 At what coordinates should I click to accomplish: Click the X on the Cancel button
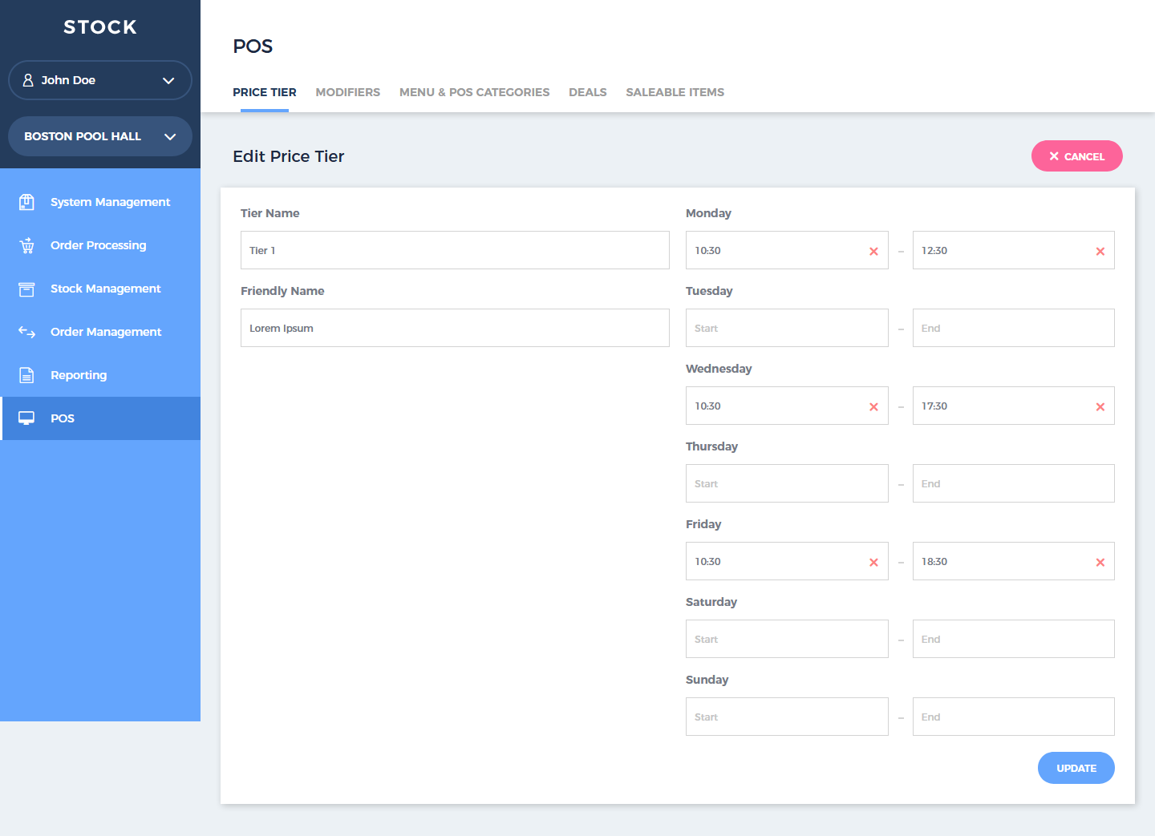point(1055,155)
